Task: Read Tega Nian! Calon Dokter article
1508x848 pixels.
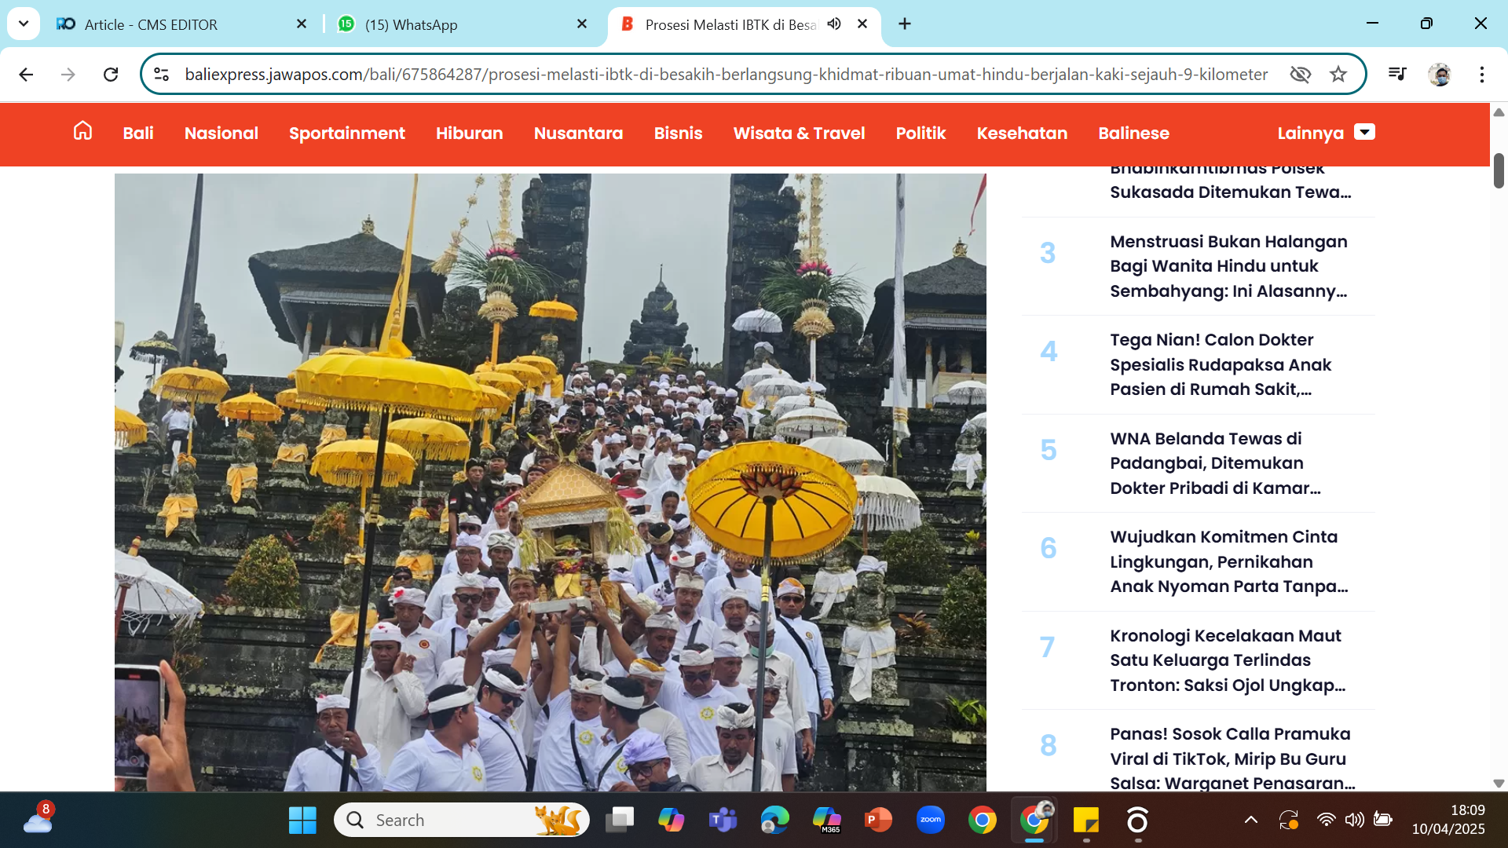Action: pyautogui.click(x=1221, y=364)
